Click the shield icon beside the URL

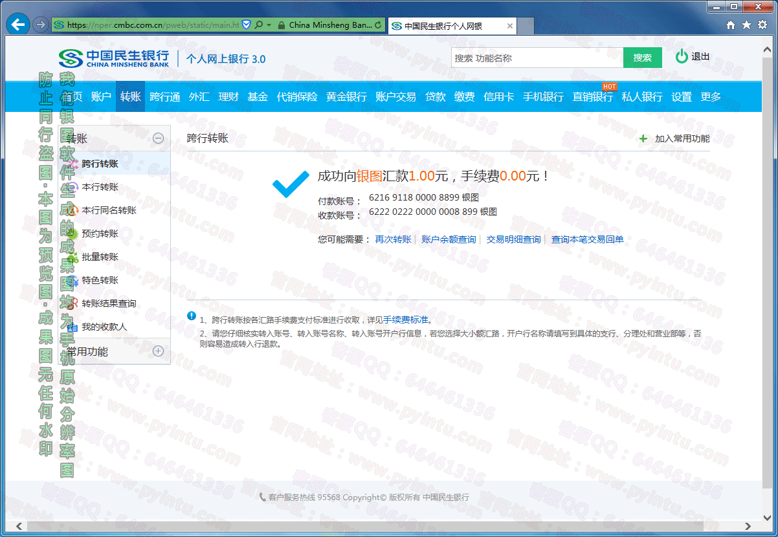coord(247,25)
